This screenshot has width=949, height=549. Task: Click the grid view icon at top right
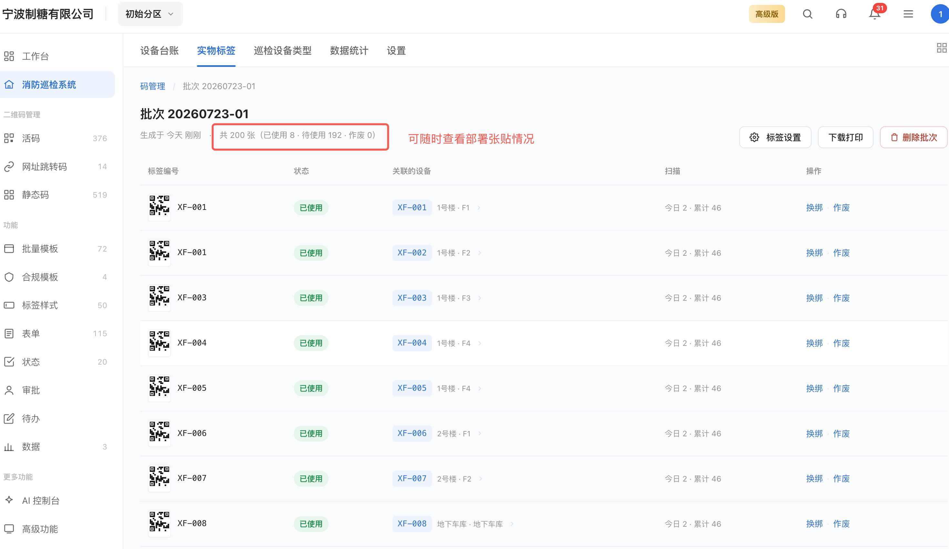(942, 48)
